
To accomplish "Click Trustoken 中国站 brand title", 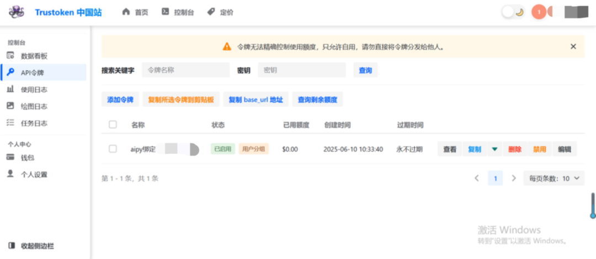I will pyautogui.click(x=68, y=12).
